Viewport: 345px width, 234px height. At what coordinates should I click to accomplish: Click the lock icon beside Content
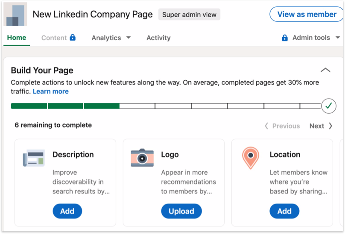coord(73,38)
